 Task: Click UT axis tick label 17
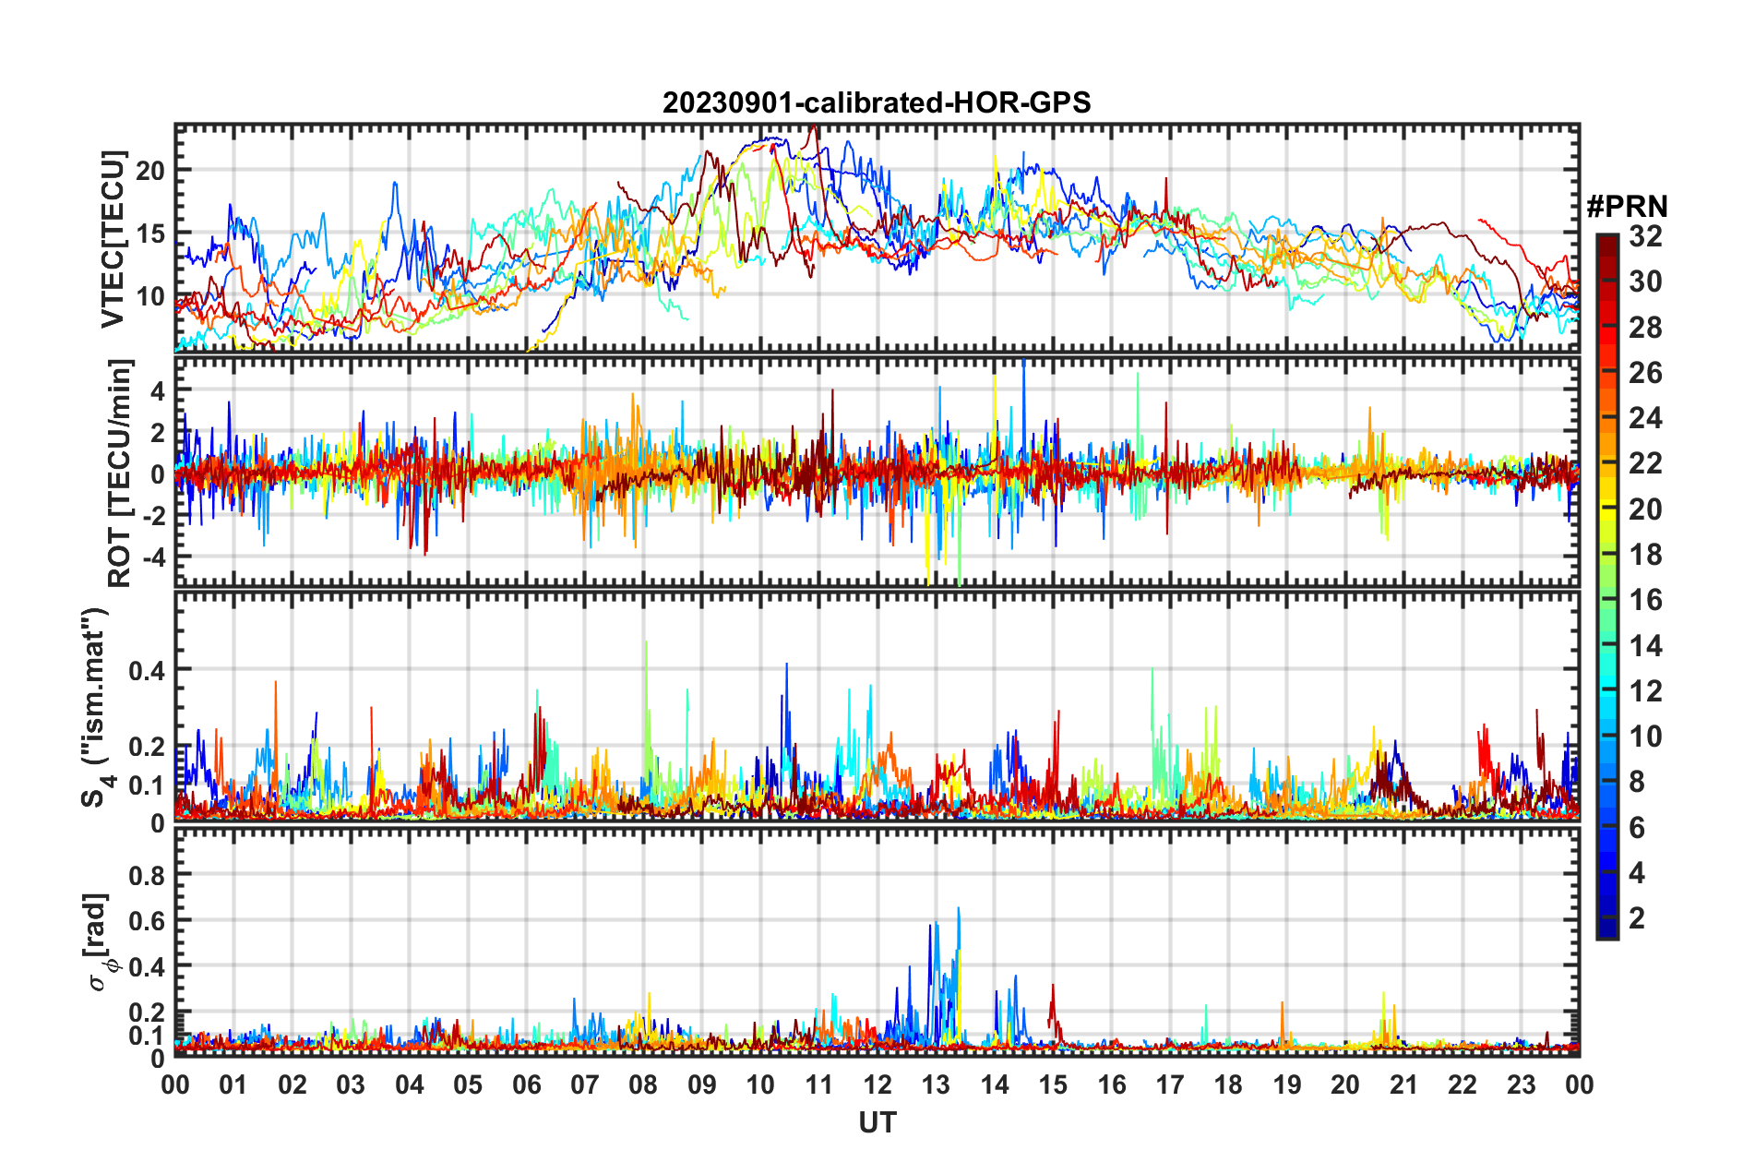1170,1084
